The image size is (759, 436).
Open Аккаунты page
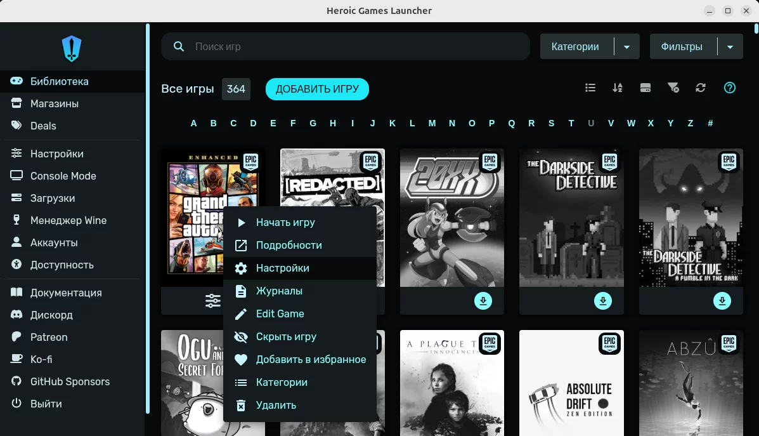pyautogui.click(x=72, y=242)
